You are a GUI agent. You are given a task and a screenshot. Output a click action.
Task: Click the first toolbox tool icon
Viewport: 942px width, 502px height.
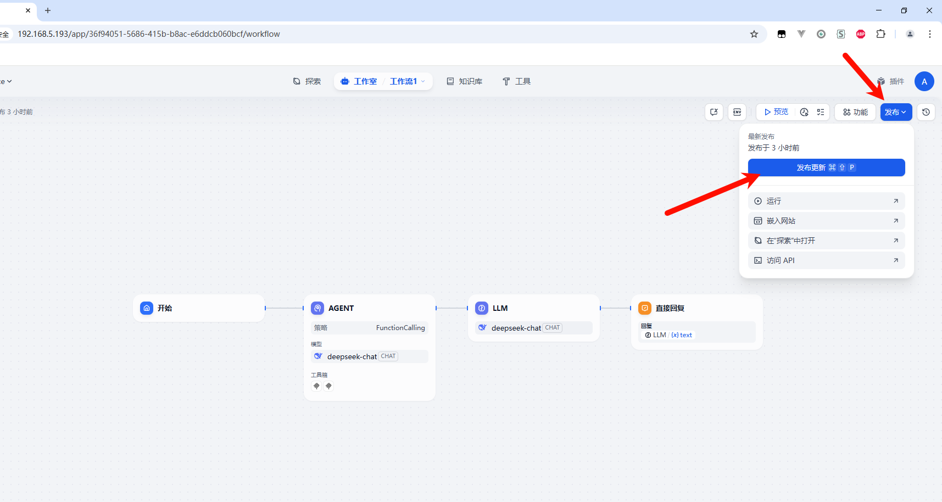pyautogui.click(x=316, y=386)
